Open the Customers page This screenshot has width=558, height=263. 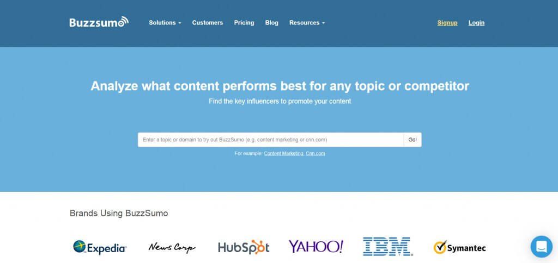coord(208,23)
